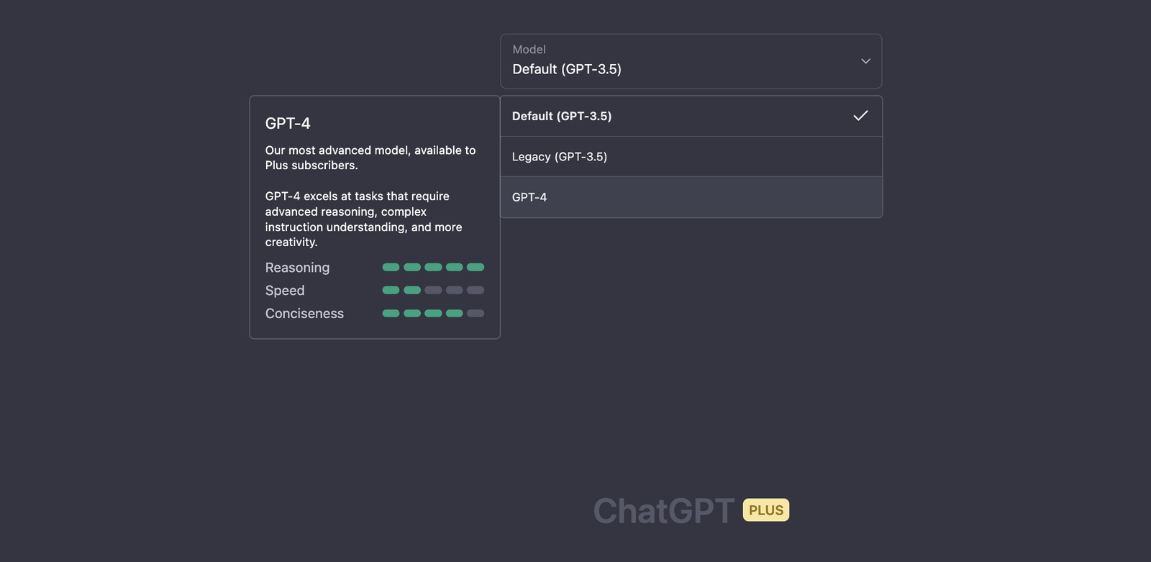The width and height of the screenshot is (1151, 562).
Task: Click the checkmark beside Default (GPT-3.5)
Action: point(860,116)
